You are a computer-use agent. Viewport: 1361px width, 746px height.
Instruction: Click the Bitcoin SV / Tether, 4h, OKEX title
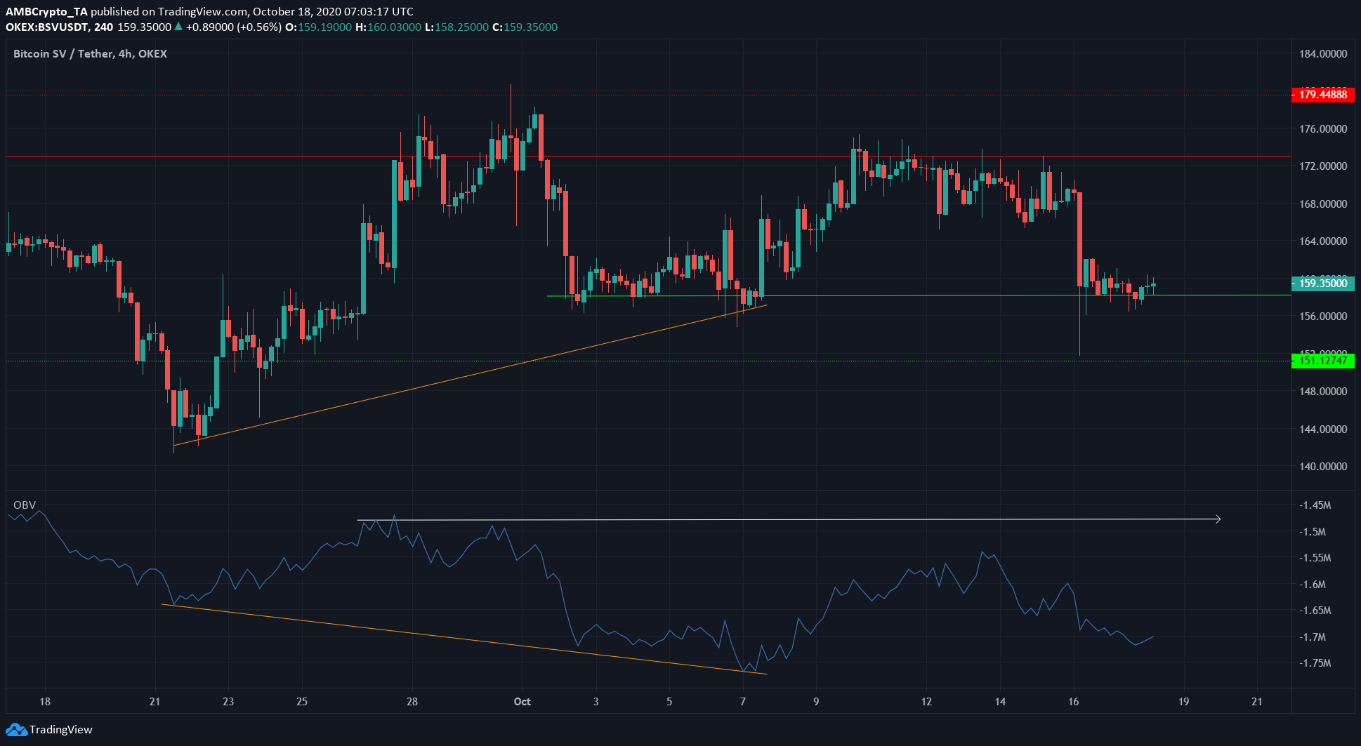pyautogui.click(x=90, y=54)
